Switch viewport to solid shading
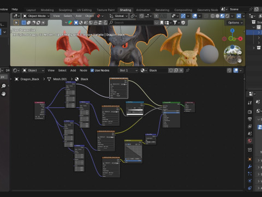The width and height of the screenshot is (262, 197). click(x=217, y=16)
